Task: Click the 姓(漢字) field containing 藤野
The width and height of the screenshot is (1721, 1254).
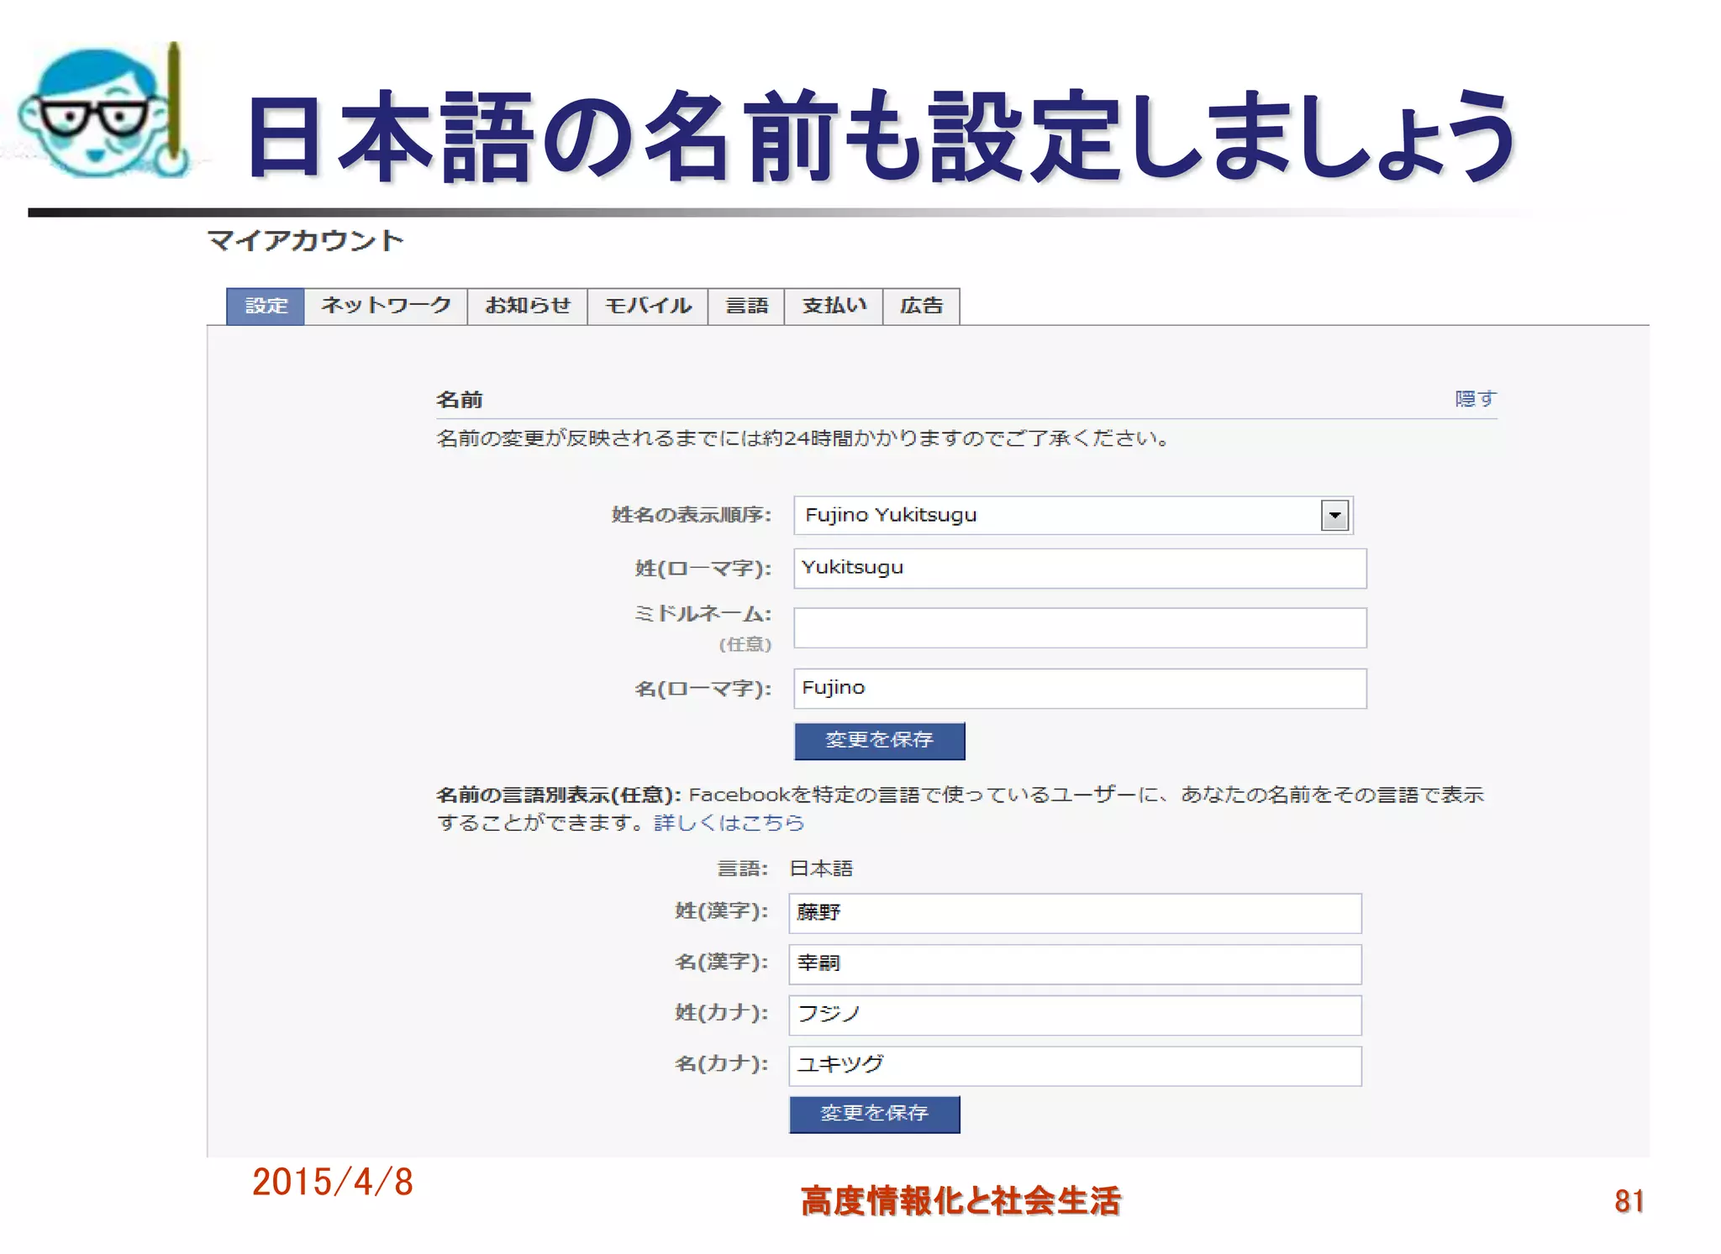Action: 1075,913
